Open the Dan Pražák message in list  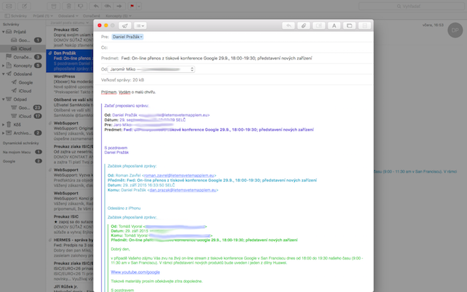[x=69, y=61]
